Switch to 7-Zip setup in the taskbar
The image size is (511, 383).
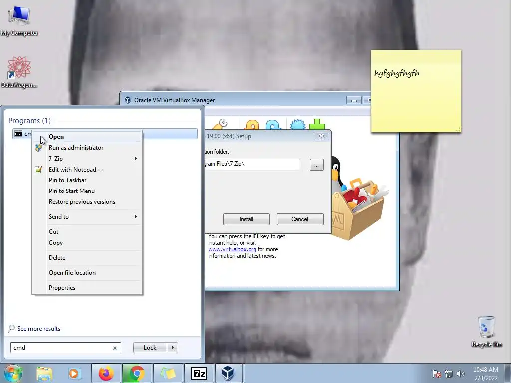(199, 374)
